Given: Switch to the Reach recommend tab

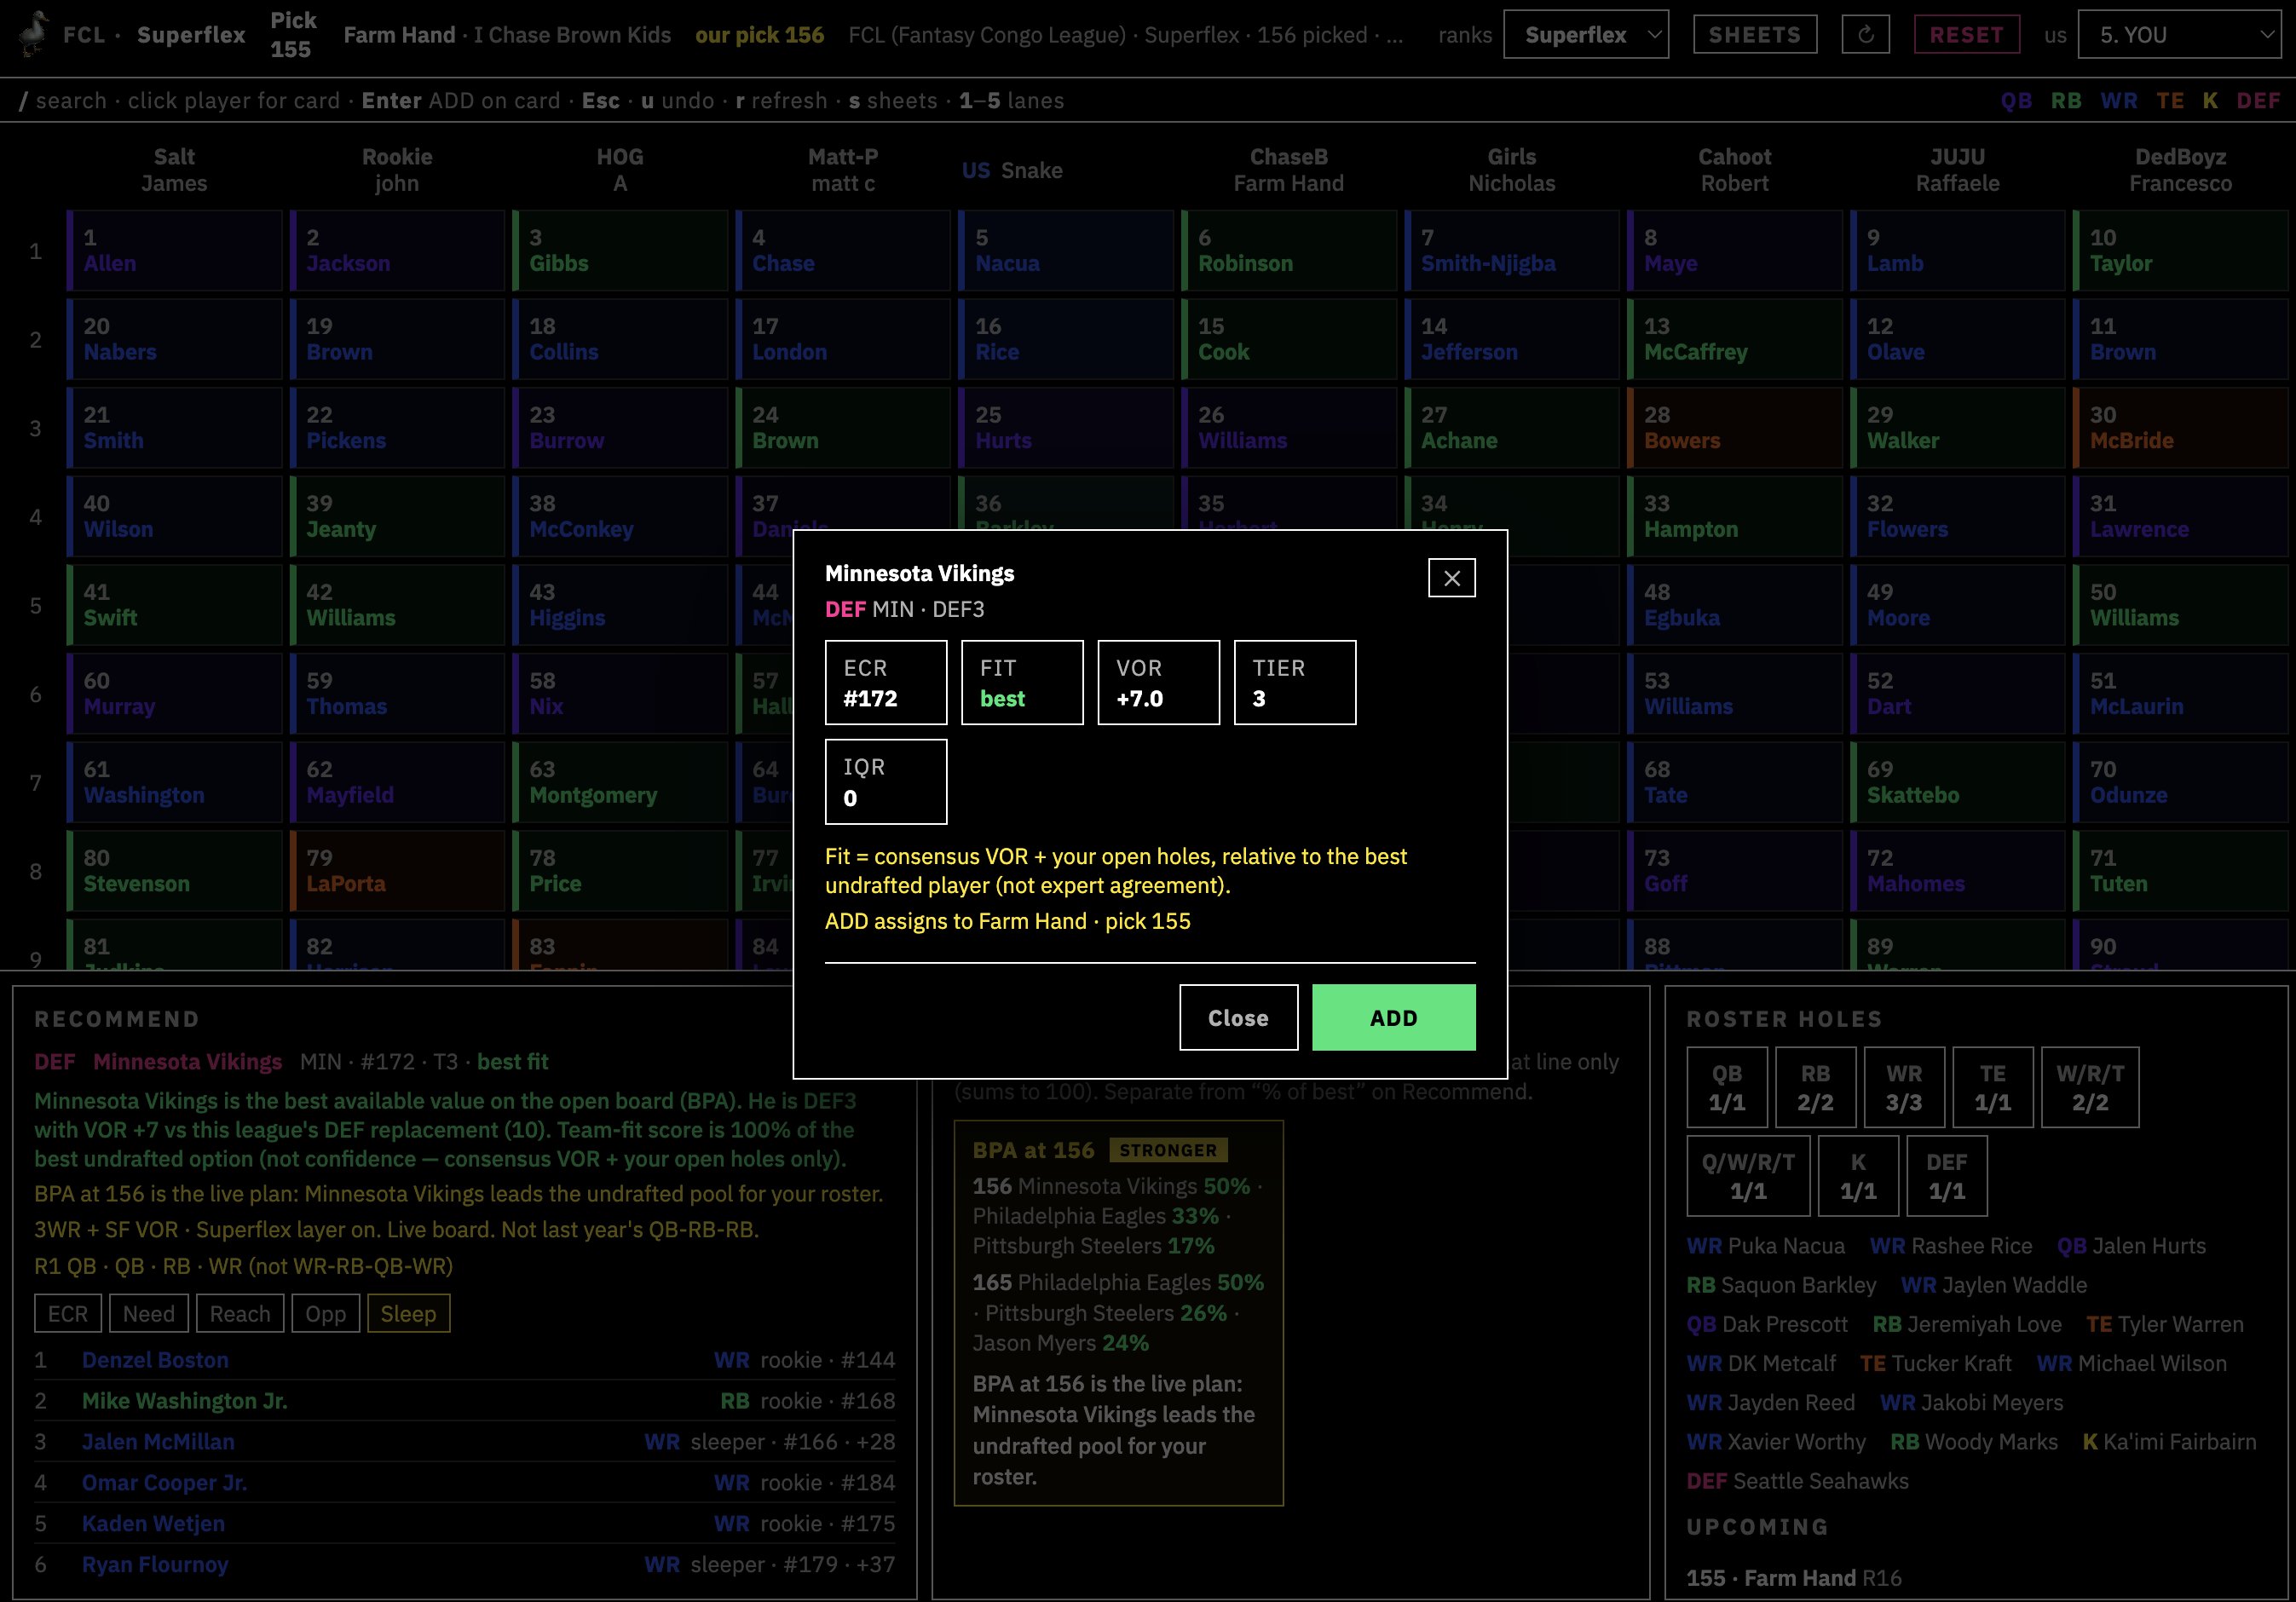Looking at the screenshot, I should 240,1314.
